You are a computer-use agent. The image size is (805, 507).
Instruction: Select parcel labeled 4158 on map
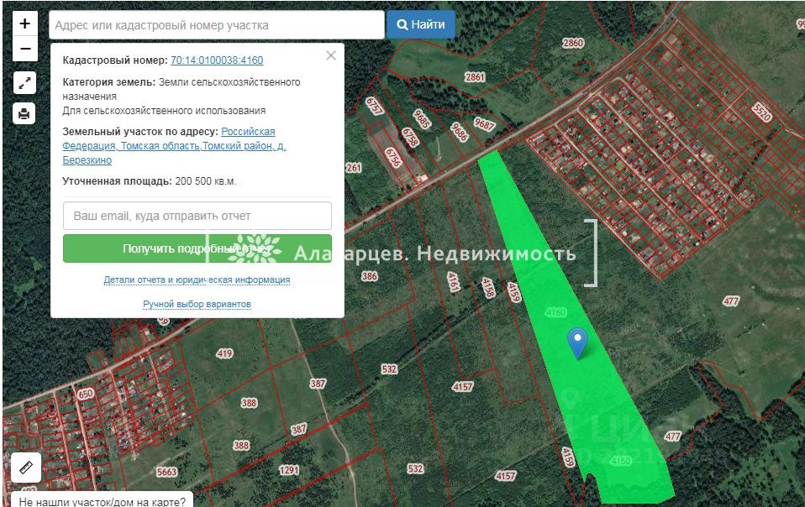pyautogui.click(x=488, y=288)
